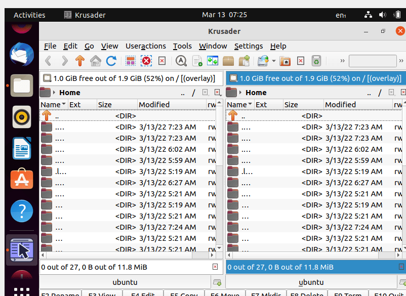Expand the triangle before right panel Home

pyautogui.click(x=240, y=93)
